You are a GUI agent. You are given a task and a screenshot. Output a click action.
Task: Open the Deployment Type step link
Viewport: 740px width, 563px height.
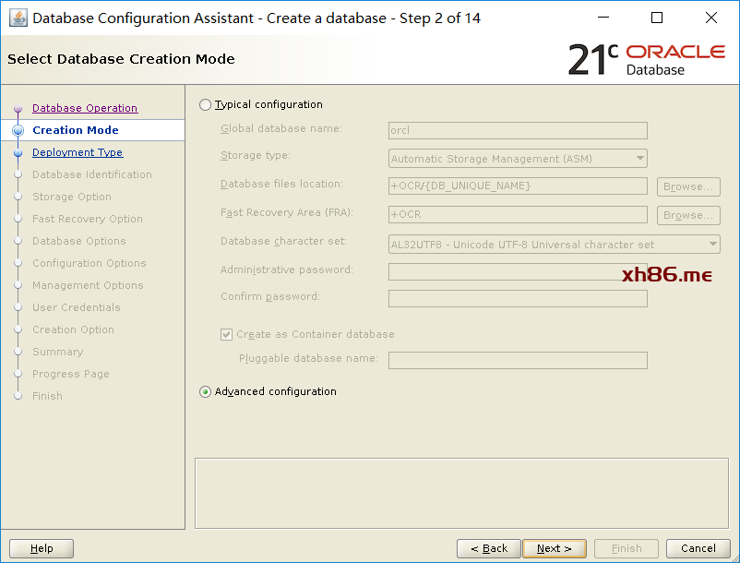pos(78,152)
